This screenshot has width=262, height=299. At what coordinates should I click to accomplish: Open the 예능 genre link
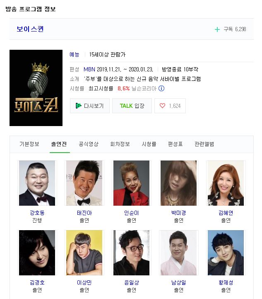75,55
